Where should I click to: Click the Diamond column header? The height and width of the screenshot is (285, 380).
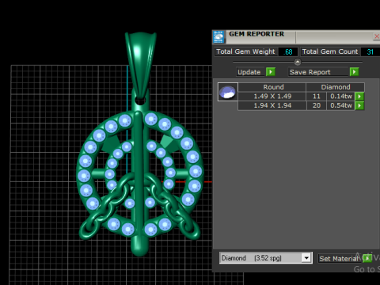tap(336, 87)
